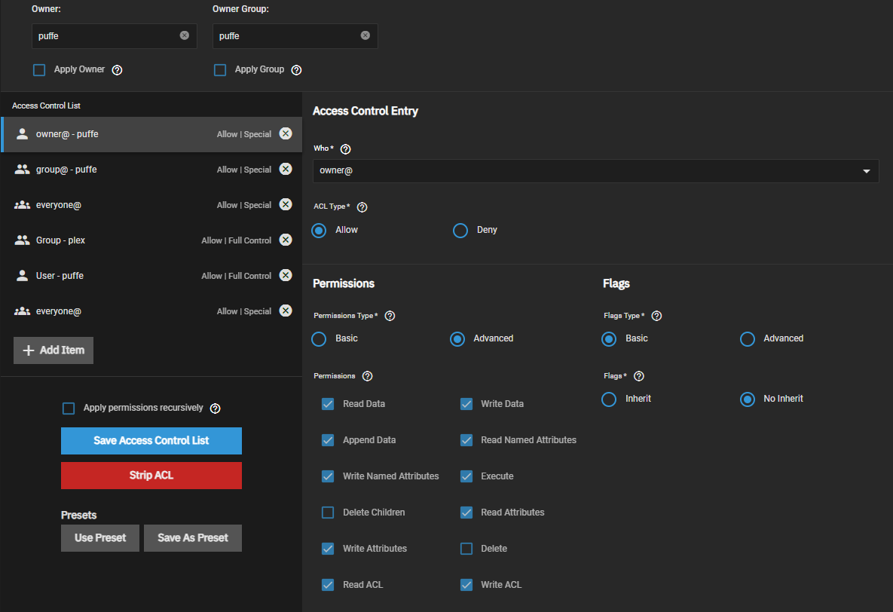Clear the Owner field with its X icon
The width and height of the screenshot is (893, 612).
click(x=185, y=35)
